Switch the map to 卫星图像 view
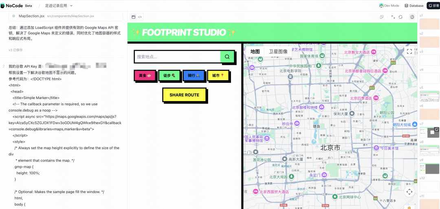Viewport: 440px width, 209px height. tap(278, 51)
